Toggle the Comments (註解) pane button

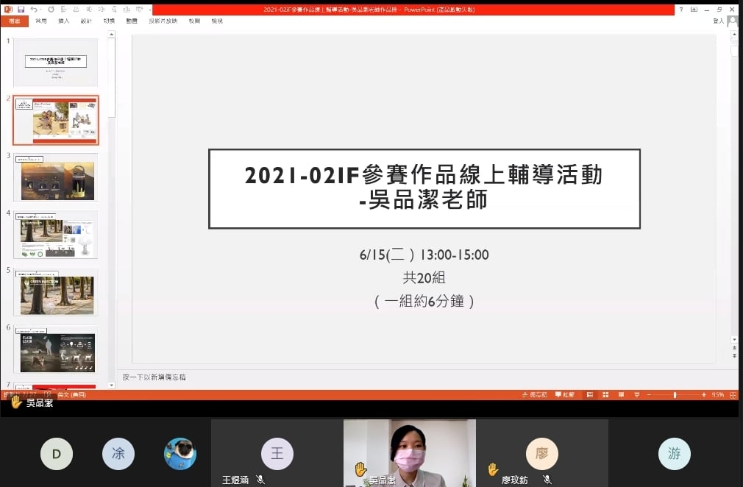565,395
